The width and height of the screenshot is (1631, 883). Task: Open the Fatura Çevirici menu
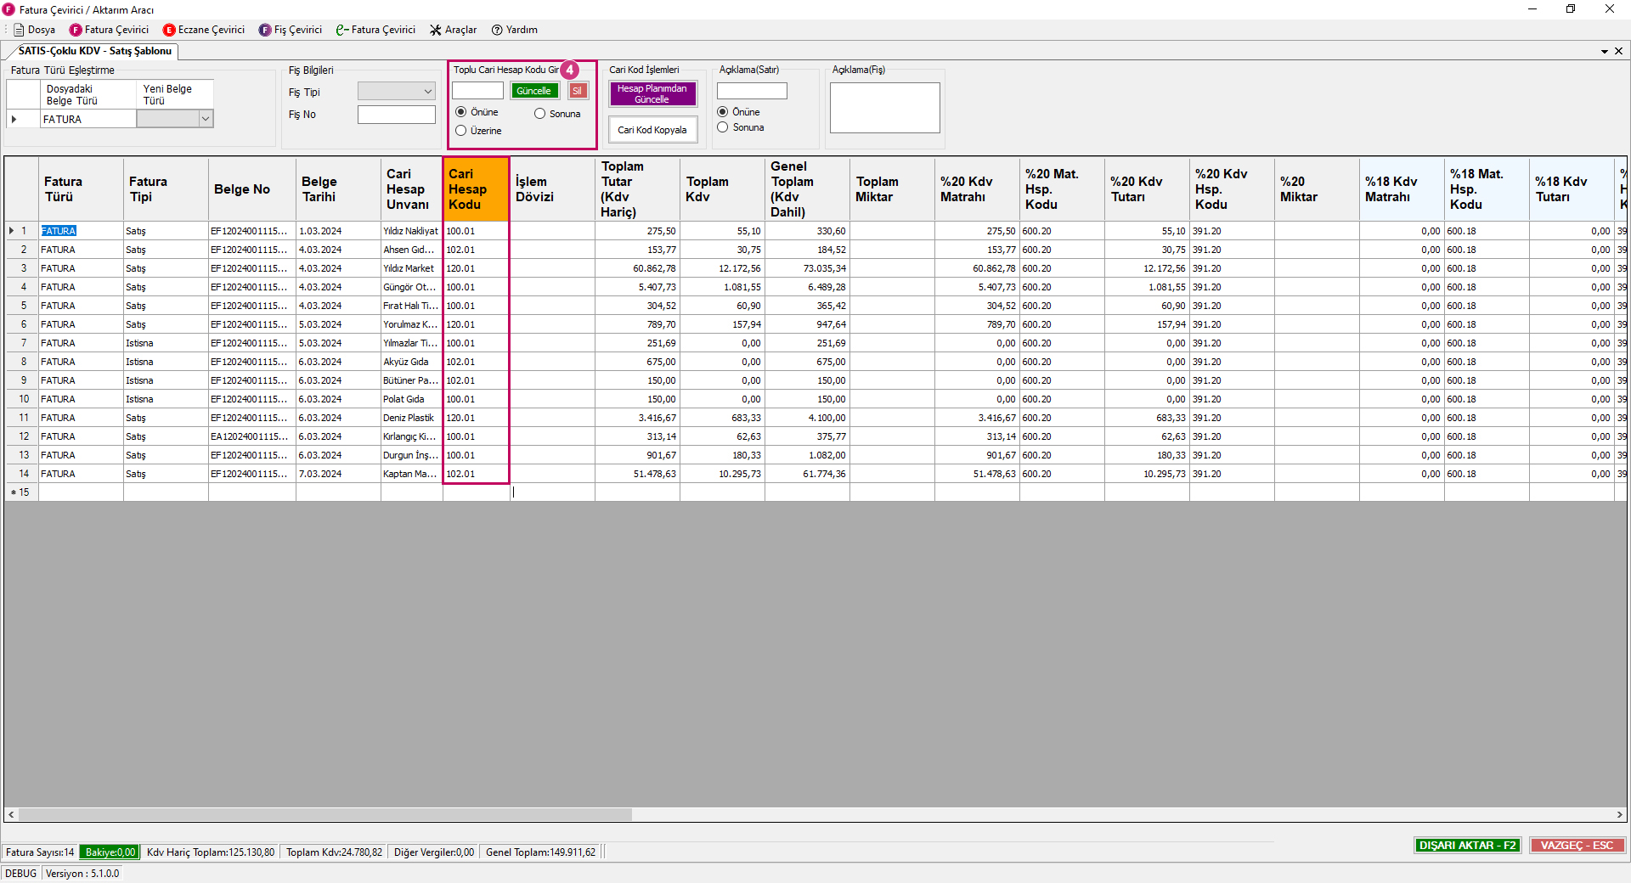tap(109, 30)
